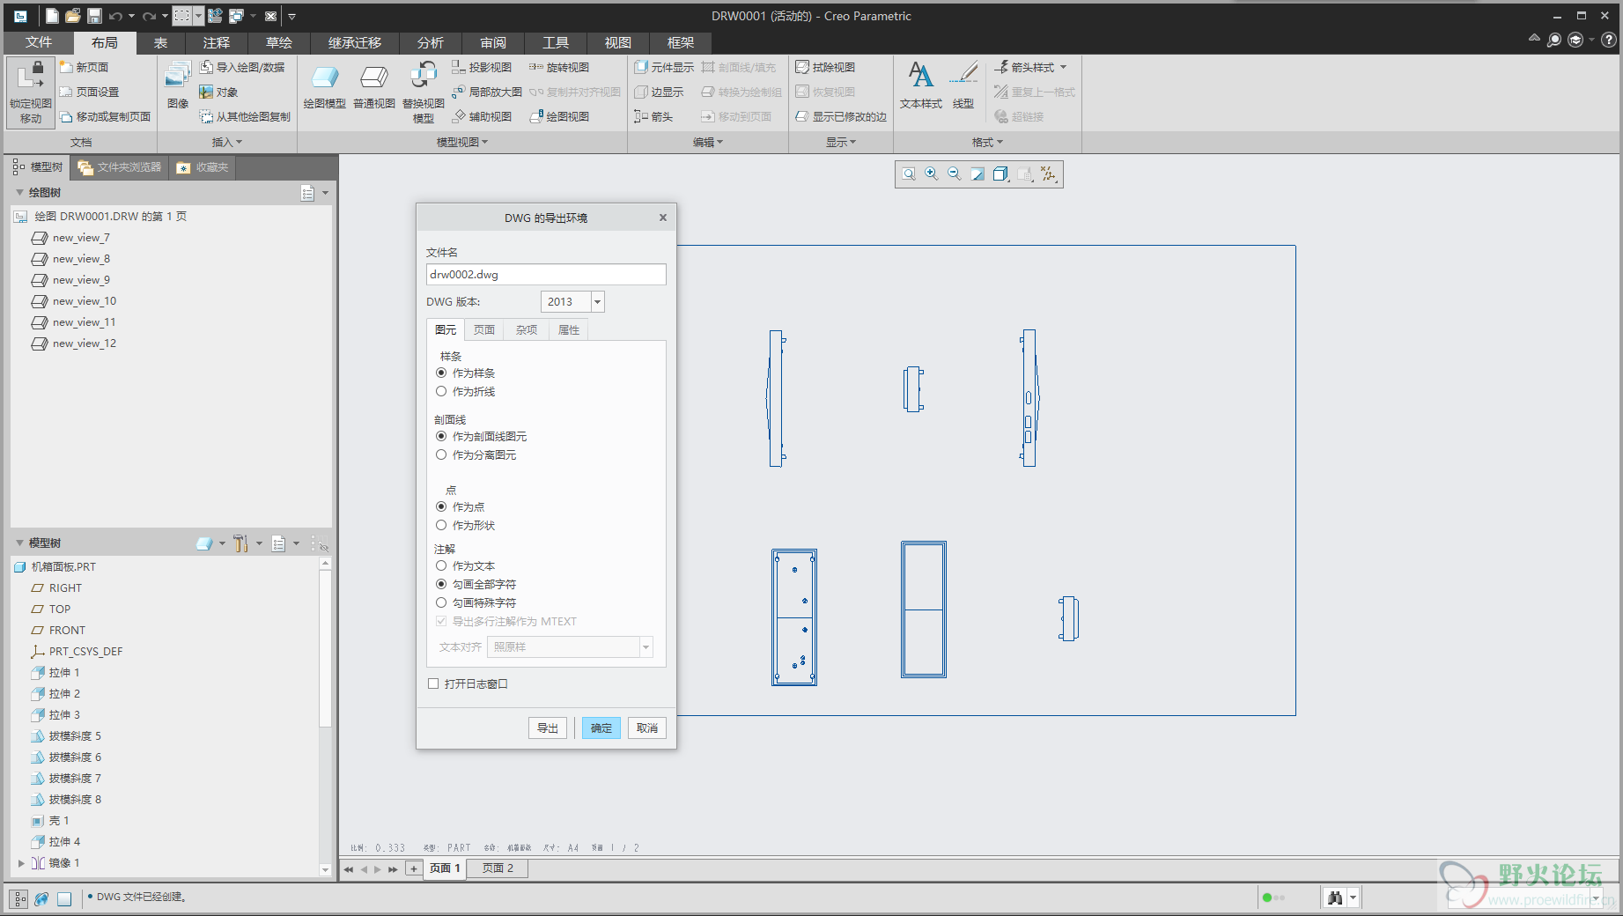The image size is (1623, 916).
Task: Open the 文件夹浏览器 navigator tab
Action: point(120,166)
